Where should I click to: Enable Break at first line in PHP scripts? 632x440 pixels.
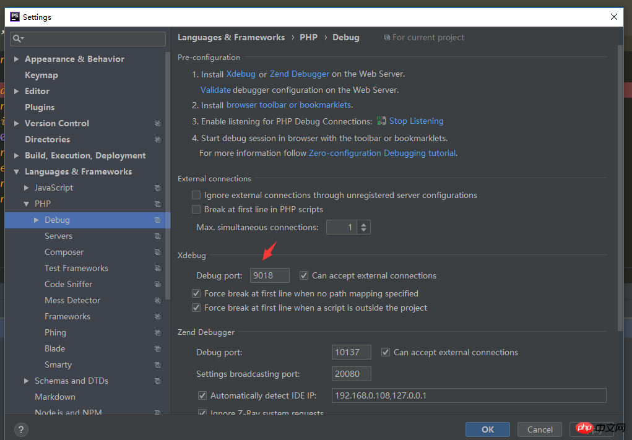[196, 209]
